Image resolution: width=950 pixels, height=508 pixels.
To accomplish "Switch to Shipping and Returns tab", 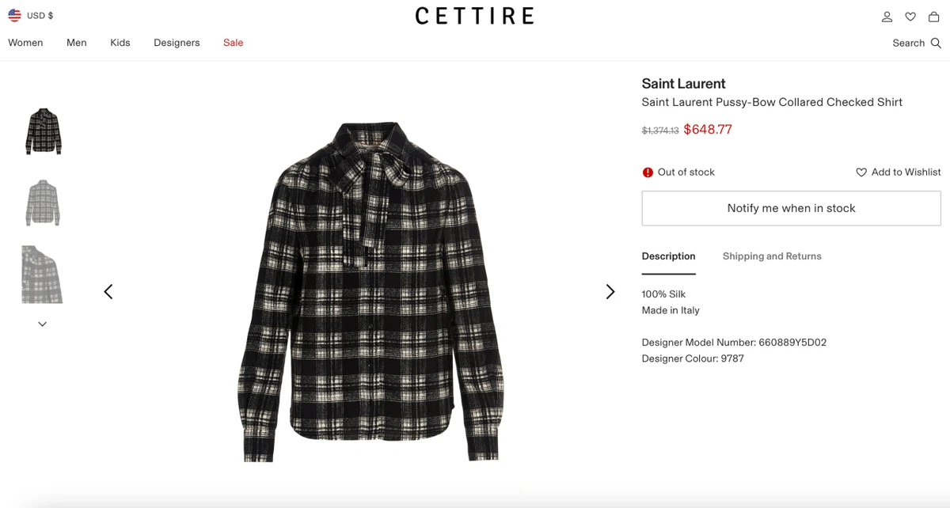I will [772, 256].
